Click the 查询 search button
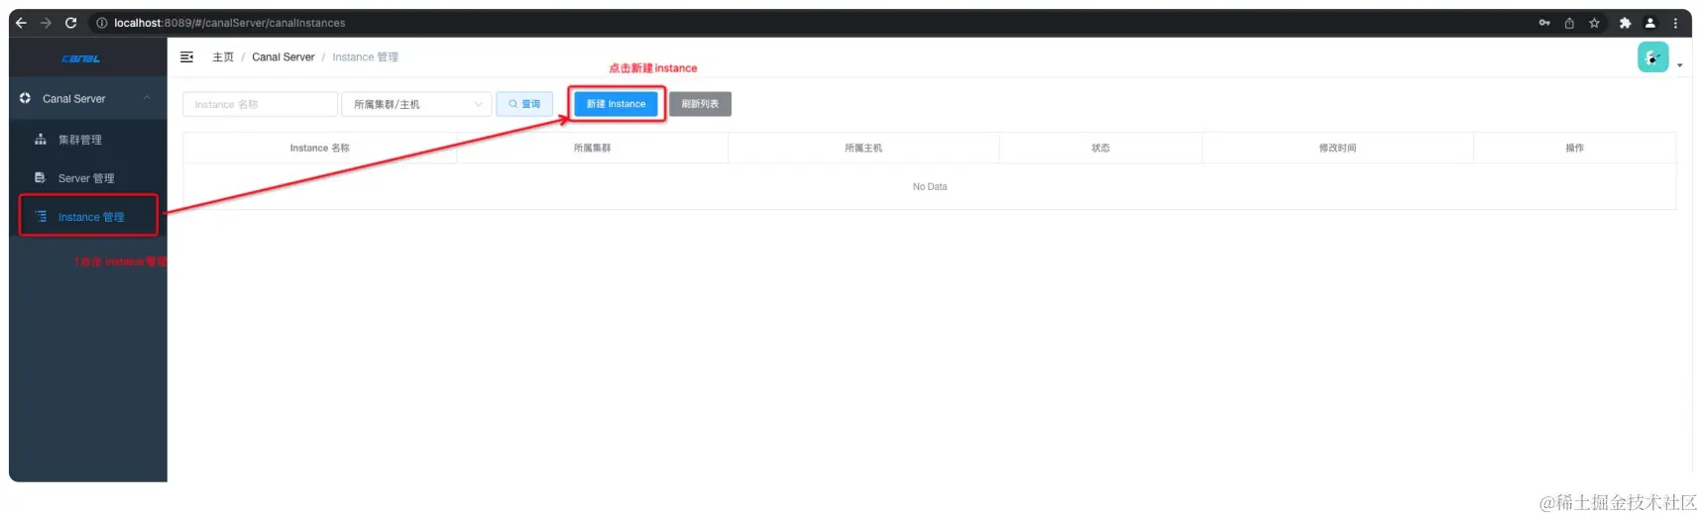The height and width of the screenshot is (519, 1704). 524,104
